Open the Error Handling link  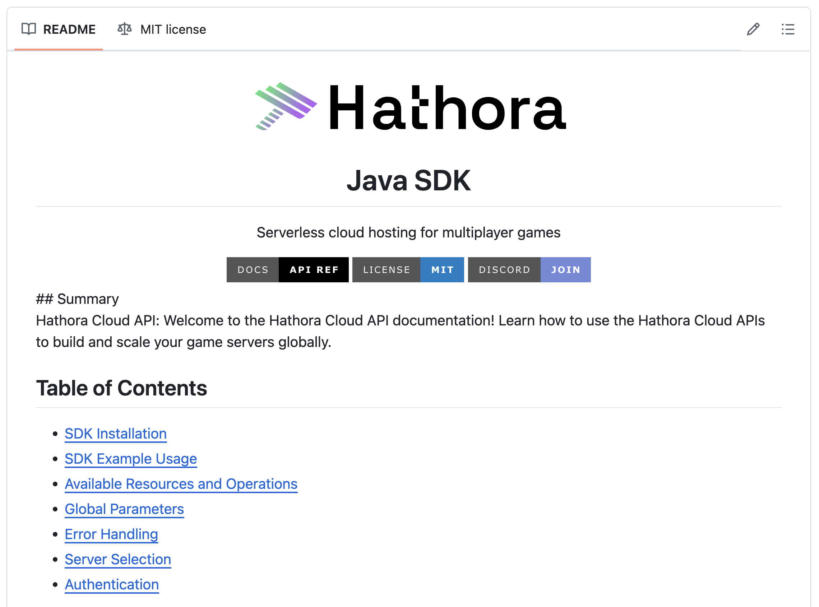coord(111,534)
